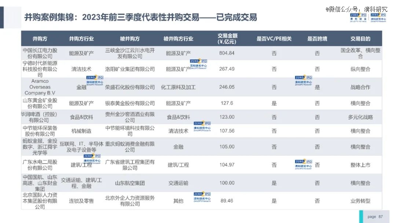396x223 pixels.
Task: Click acquirer 广东水电二局股份有限公司
Action: click(x=40, y=165)
